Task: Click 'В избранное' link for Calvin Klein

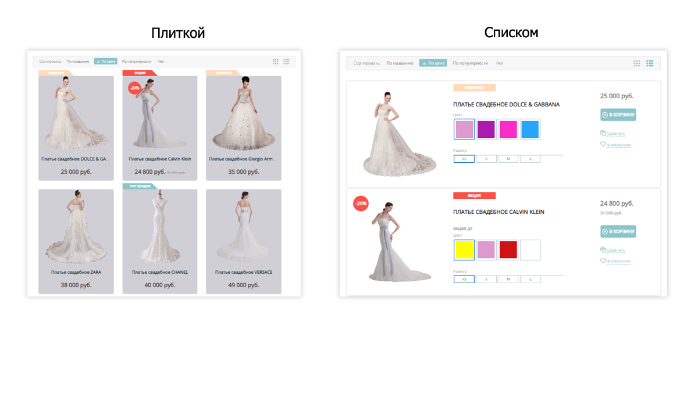Action: click(619, 262)
